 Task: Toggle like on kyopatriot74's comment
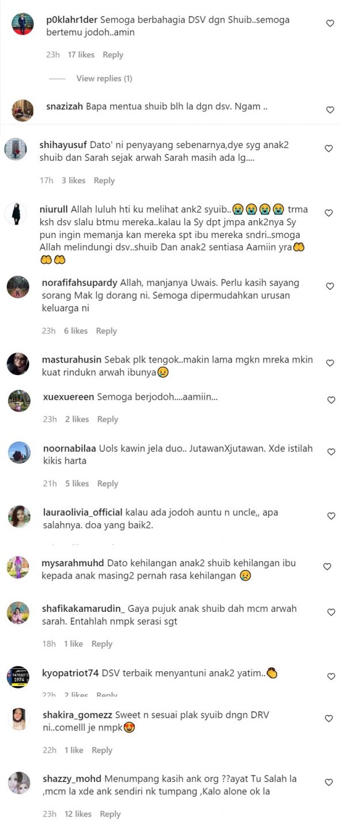point(330,676)
